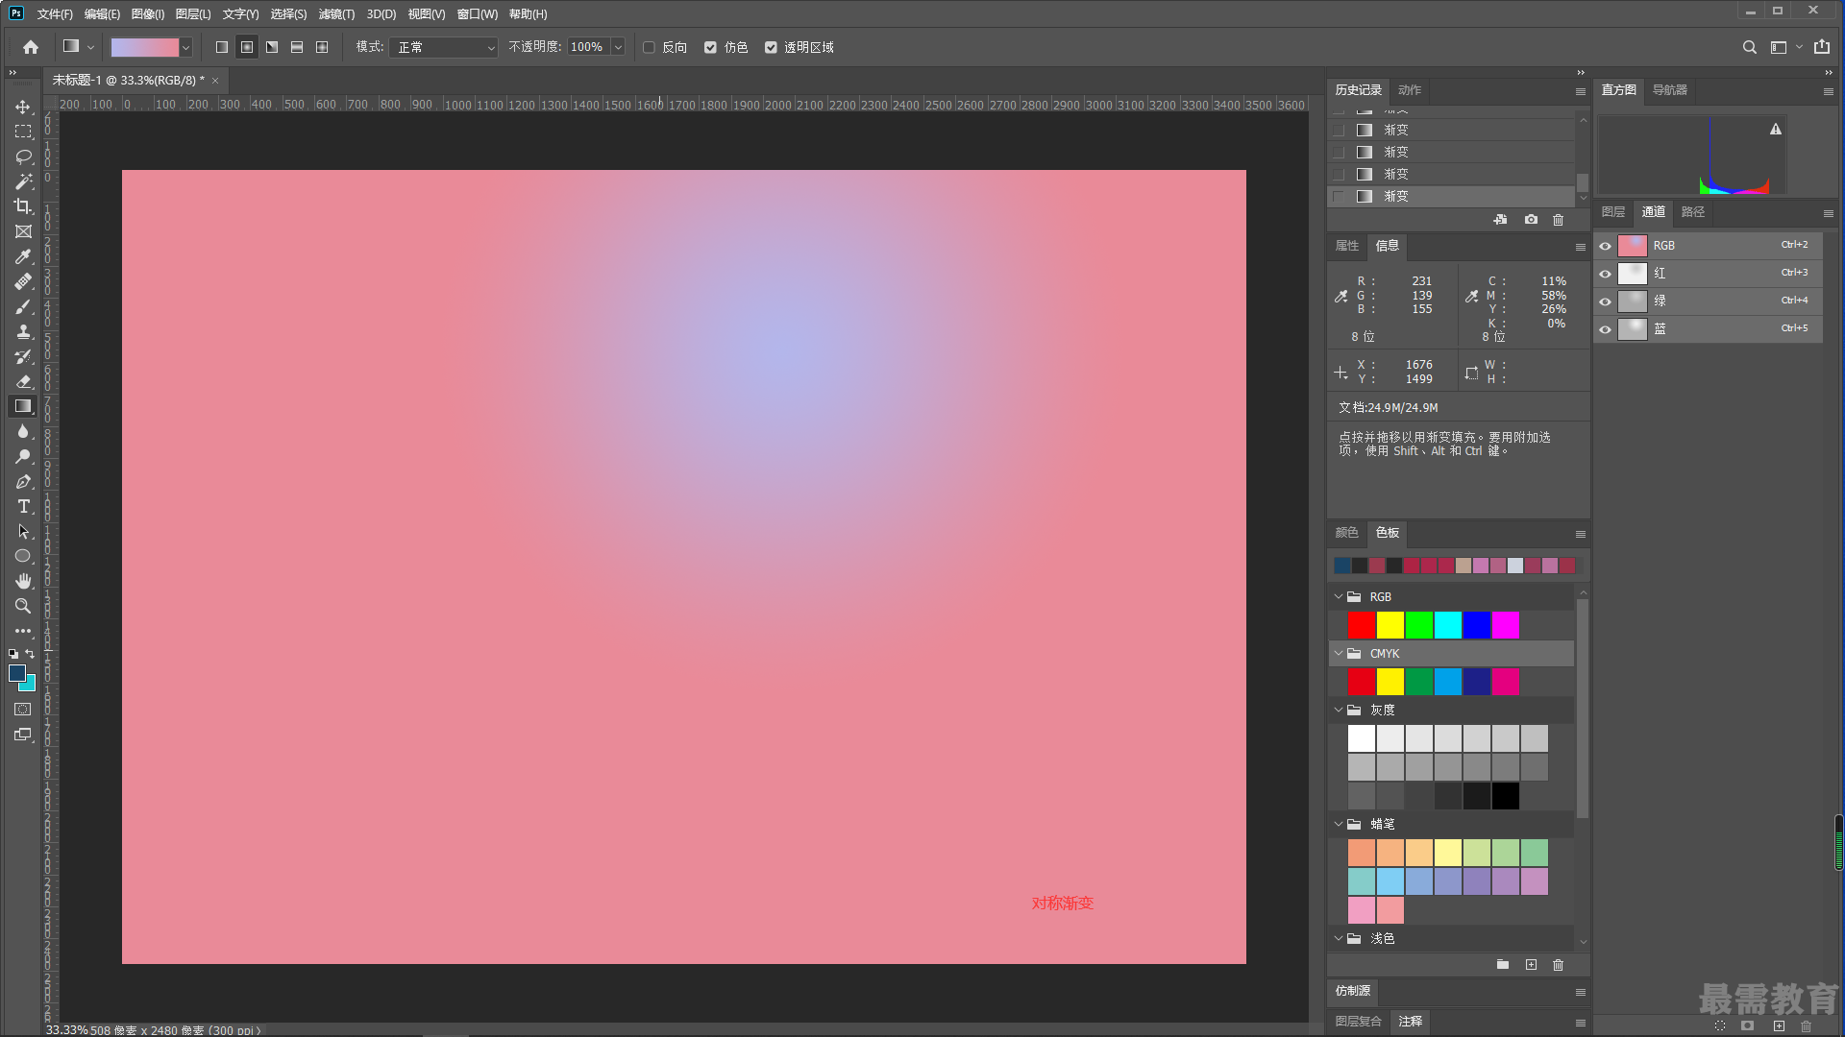The image size is (1845, 1037).
Task: Switch to the 颜色 tab
Action: coord(1347,533)
